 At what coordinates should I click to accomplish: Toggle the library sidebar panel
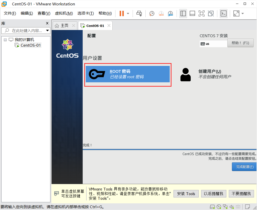pyautogui.click(x=183, y=13)
